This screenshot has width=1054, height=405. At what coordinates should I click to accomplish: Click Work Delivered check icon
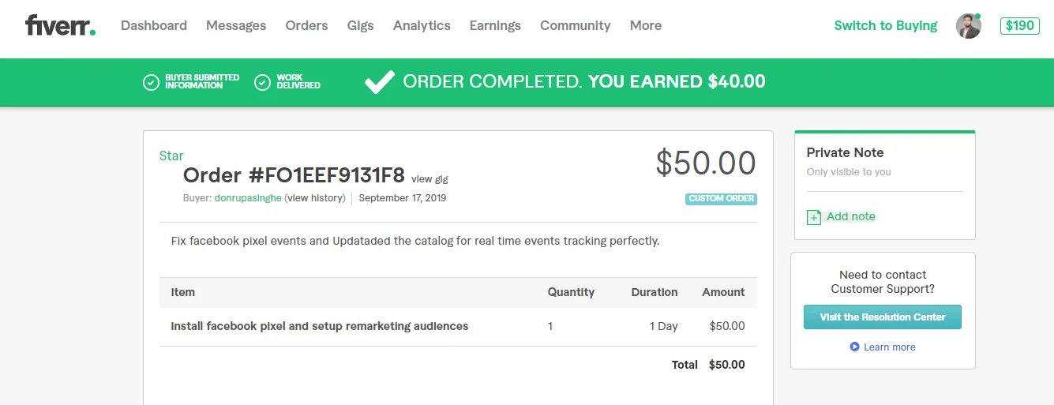(263, 82)
